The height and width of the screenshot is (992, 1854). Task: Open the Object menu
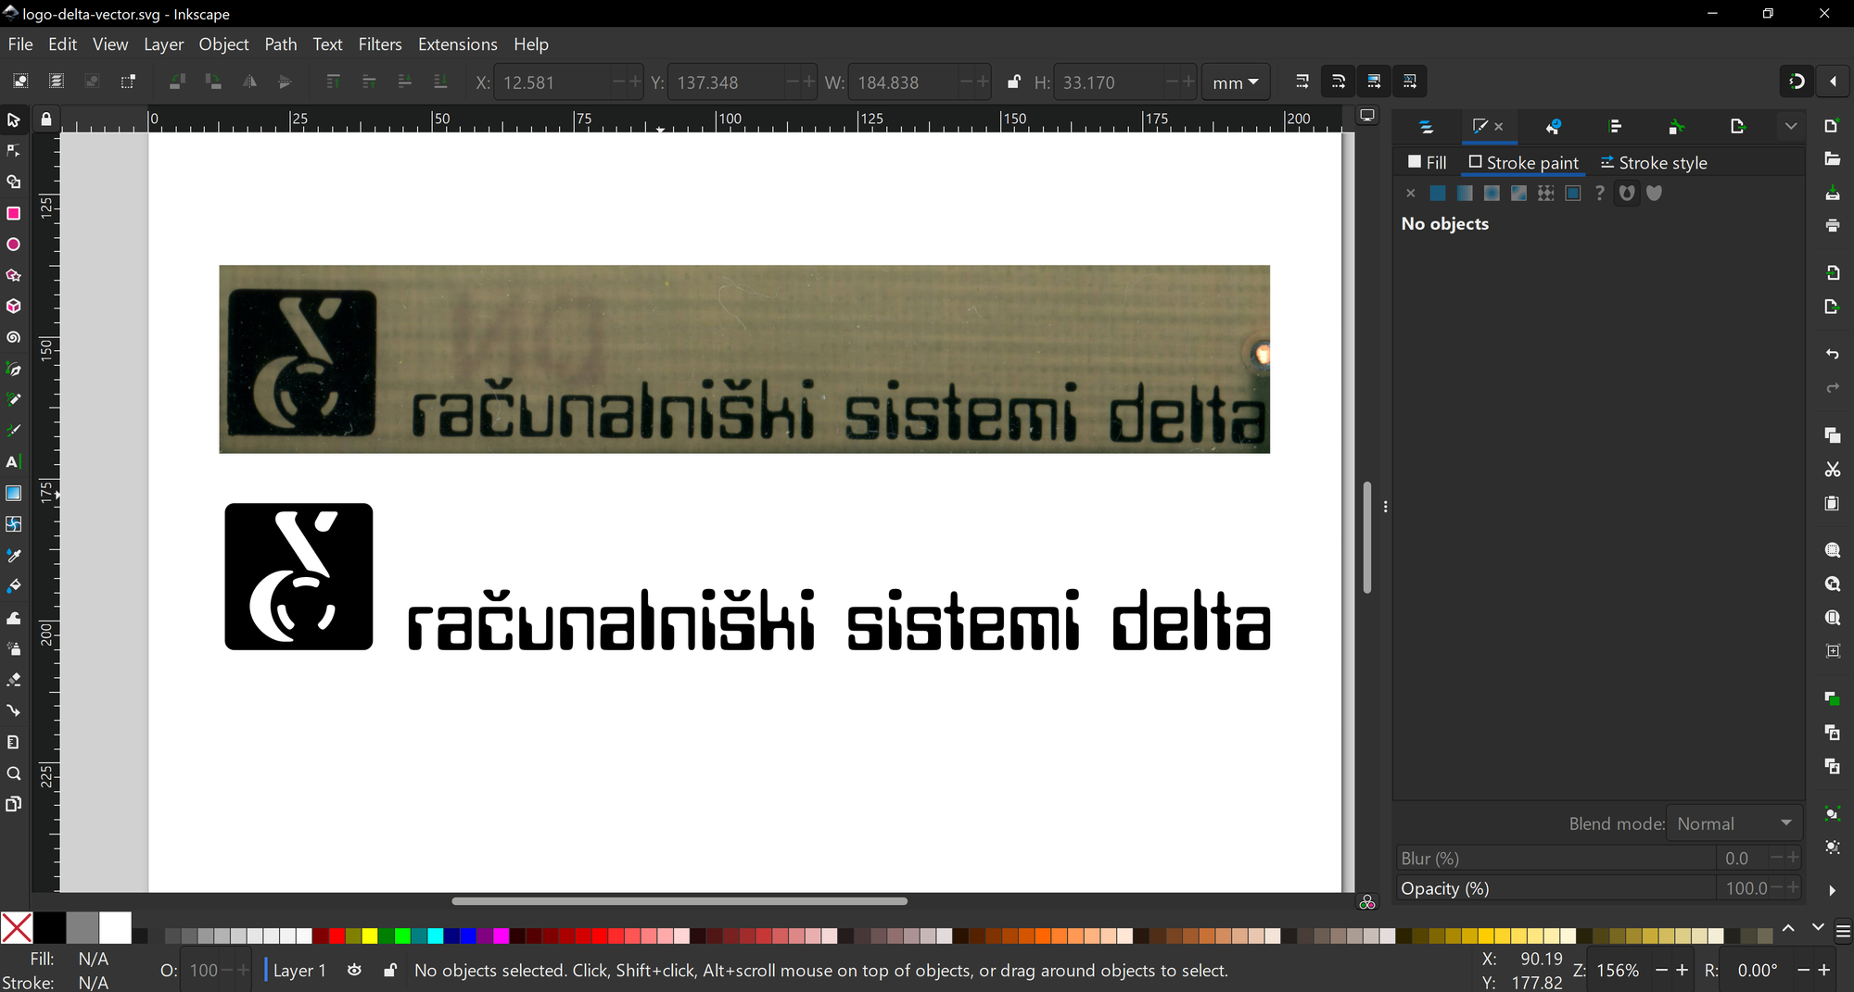coord(223,44)
